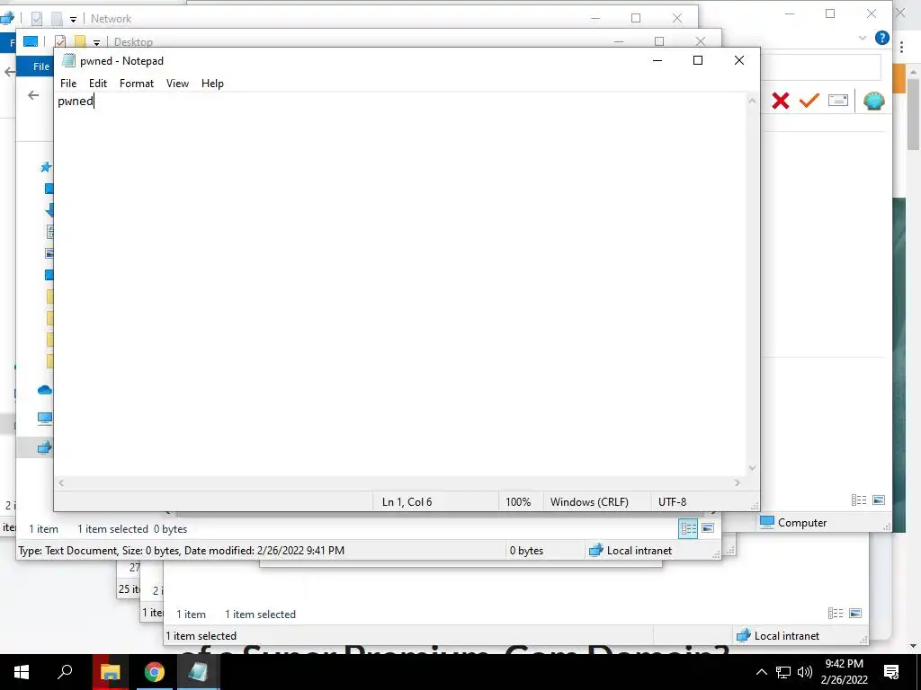
Task: Click the address field in right window
Action: click(x=820, y=66)
